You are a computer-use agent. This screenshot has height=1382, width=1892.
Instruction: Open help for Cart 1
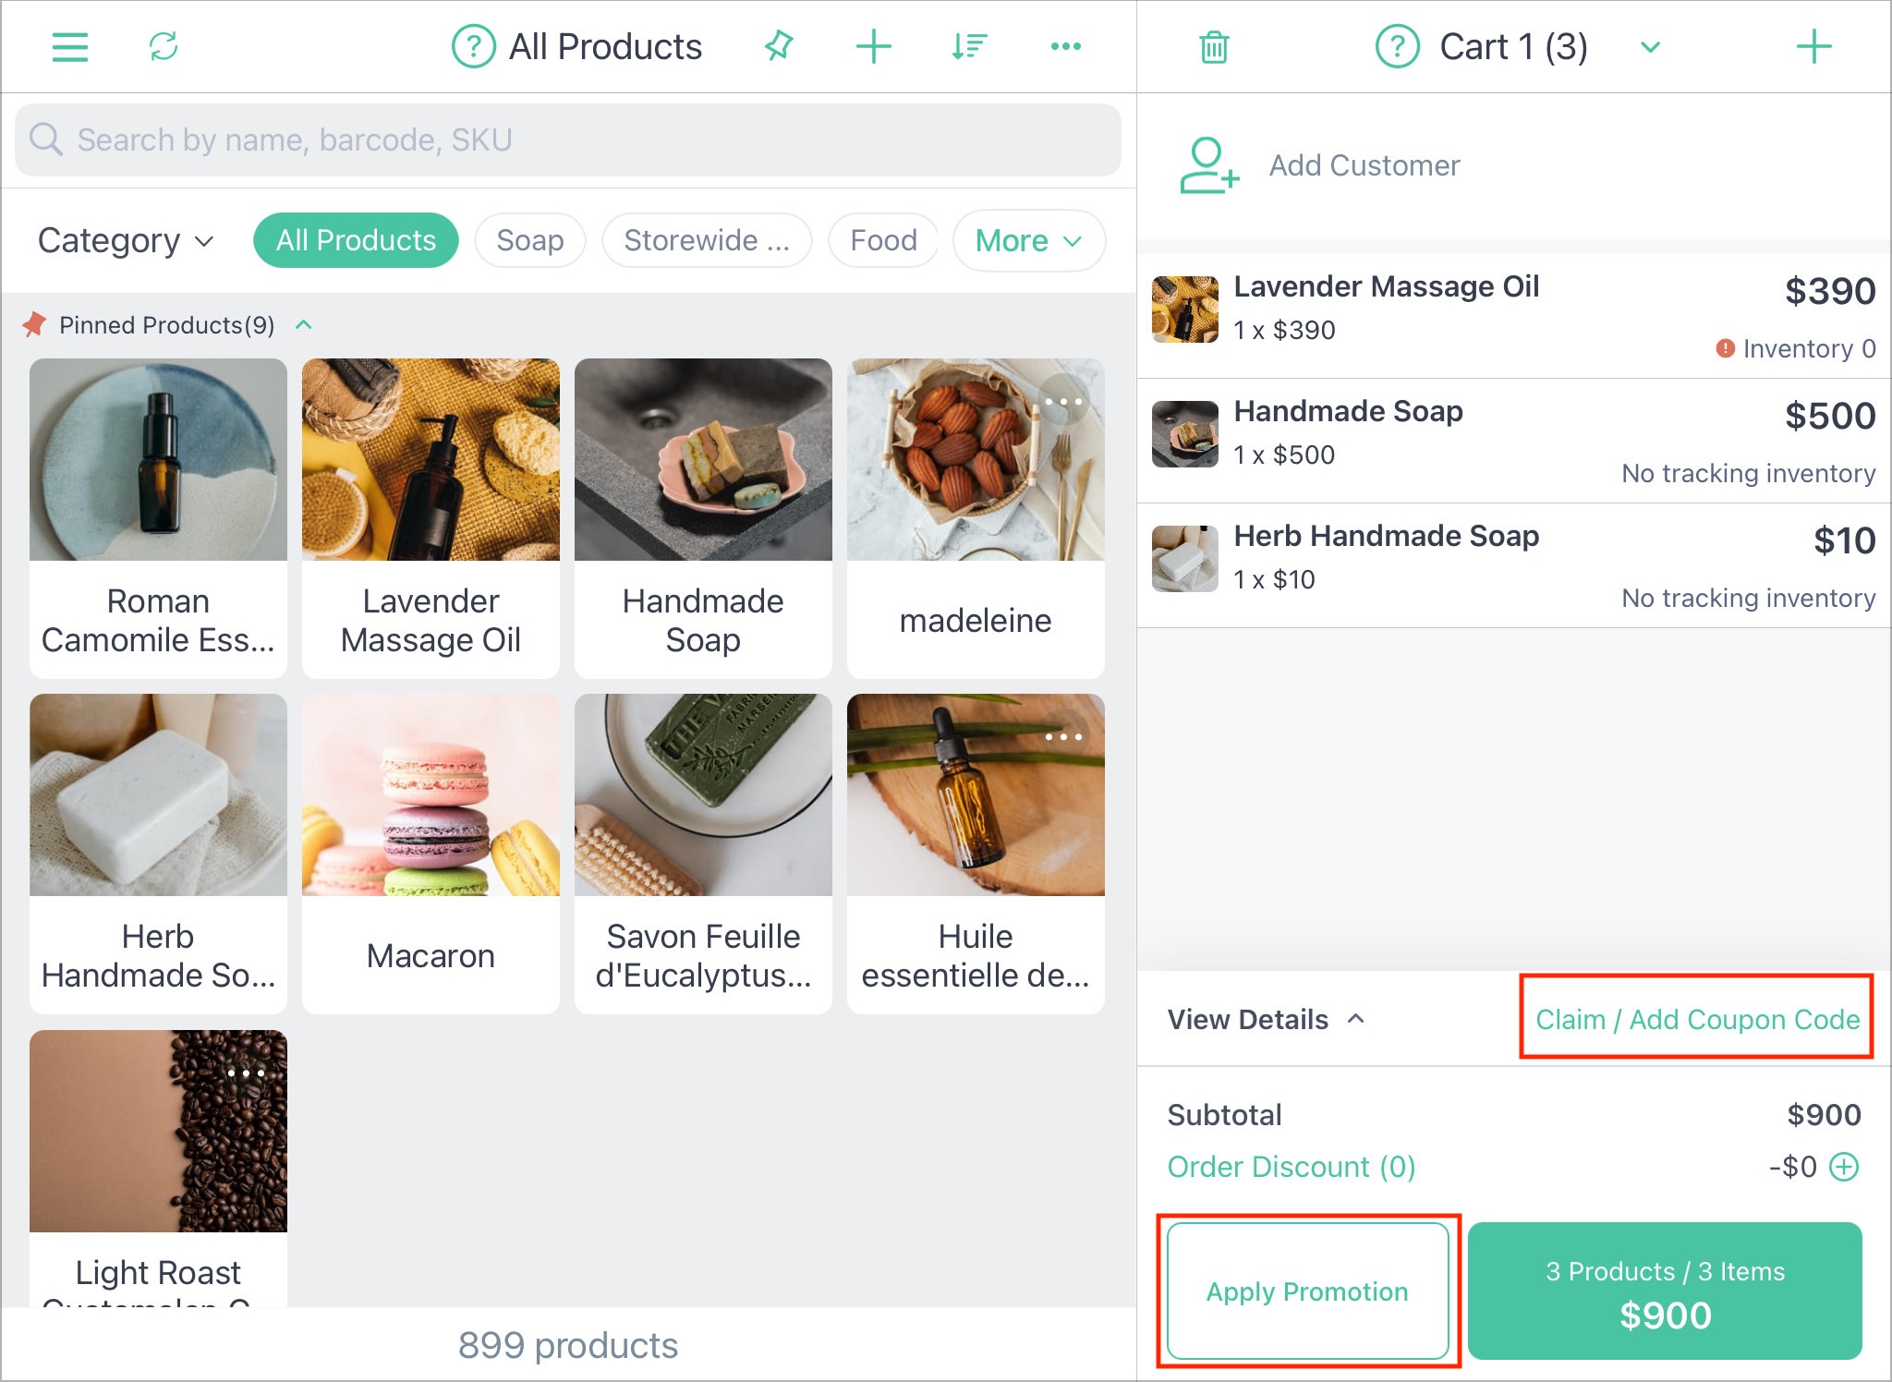tap(1397, 46)
